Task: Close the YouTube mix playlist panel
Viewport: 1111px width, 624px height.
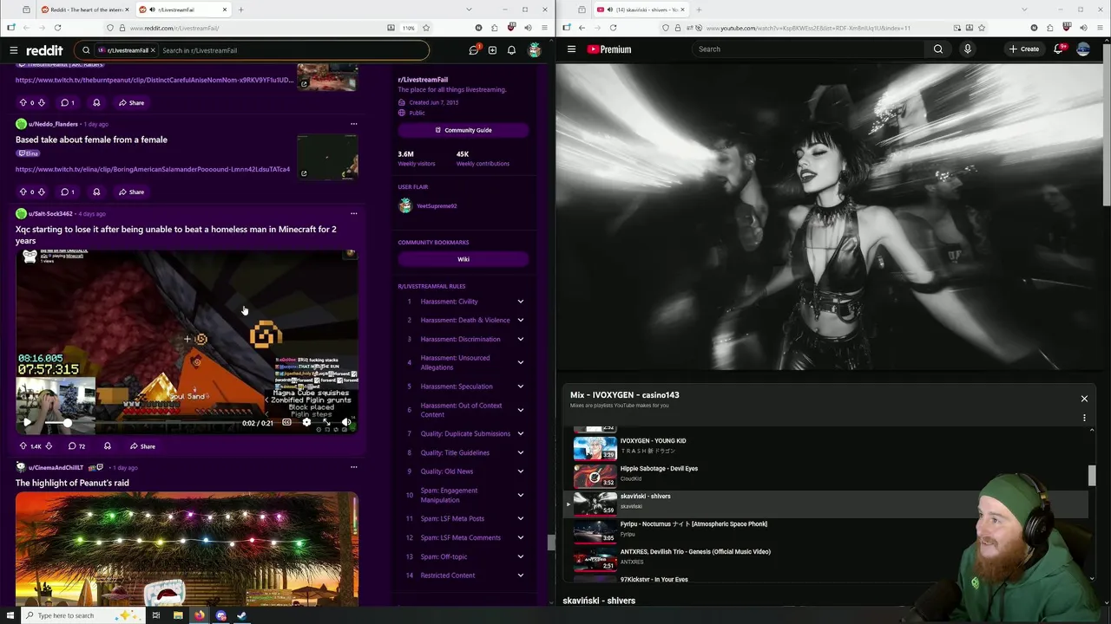Action: pyautogui.click(x=1084, y=399)
